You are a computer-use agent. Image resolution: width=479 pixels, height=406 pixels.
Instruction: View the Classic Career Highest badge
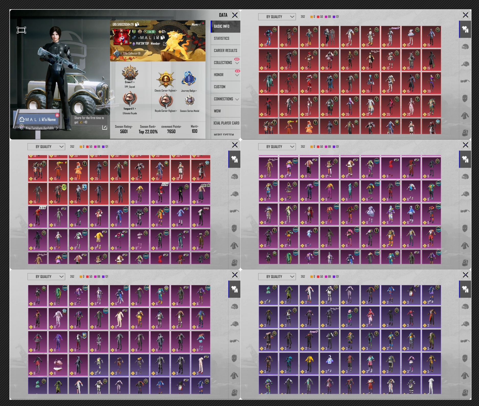click(x=166, y=79)
